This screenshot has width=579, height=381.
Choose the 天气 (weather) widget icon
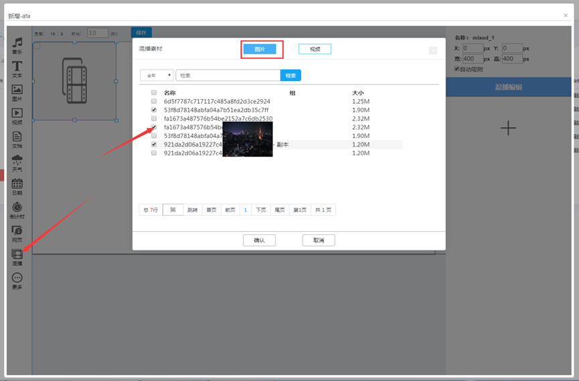17,161
